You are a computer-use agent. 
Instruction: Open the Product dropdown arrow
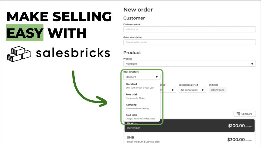(x=252, y=64)
